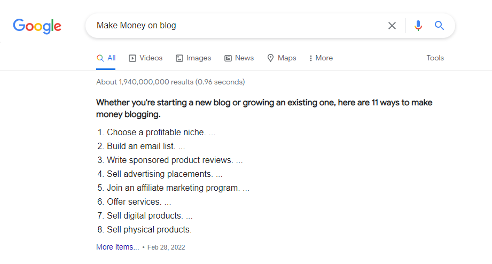The width and height of the screenshot is (492, 264).
Task: Switch to the Videos results tab
Action: (146, 58)
